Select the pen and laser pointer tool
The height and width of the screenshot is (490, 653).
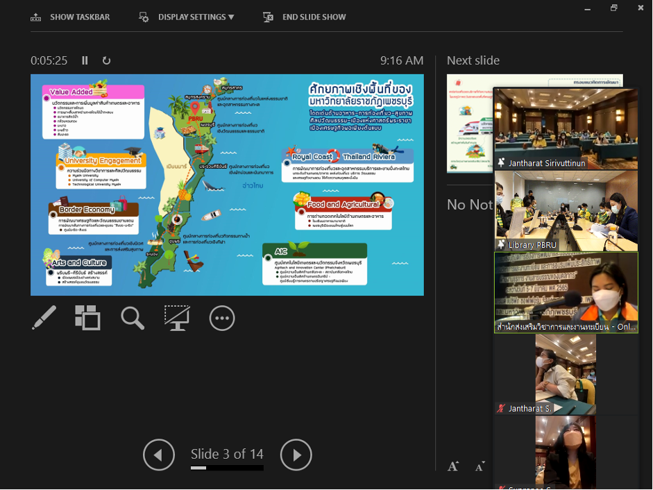click(44, 318)
